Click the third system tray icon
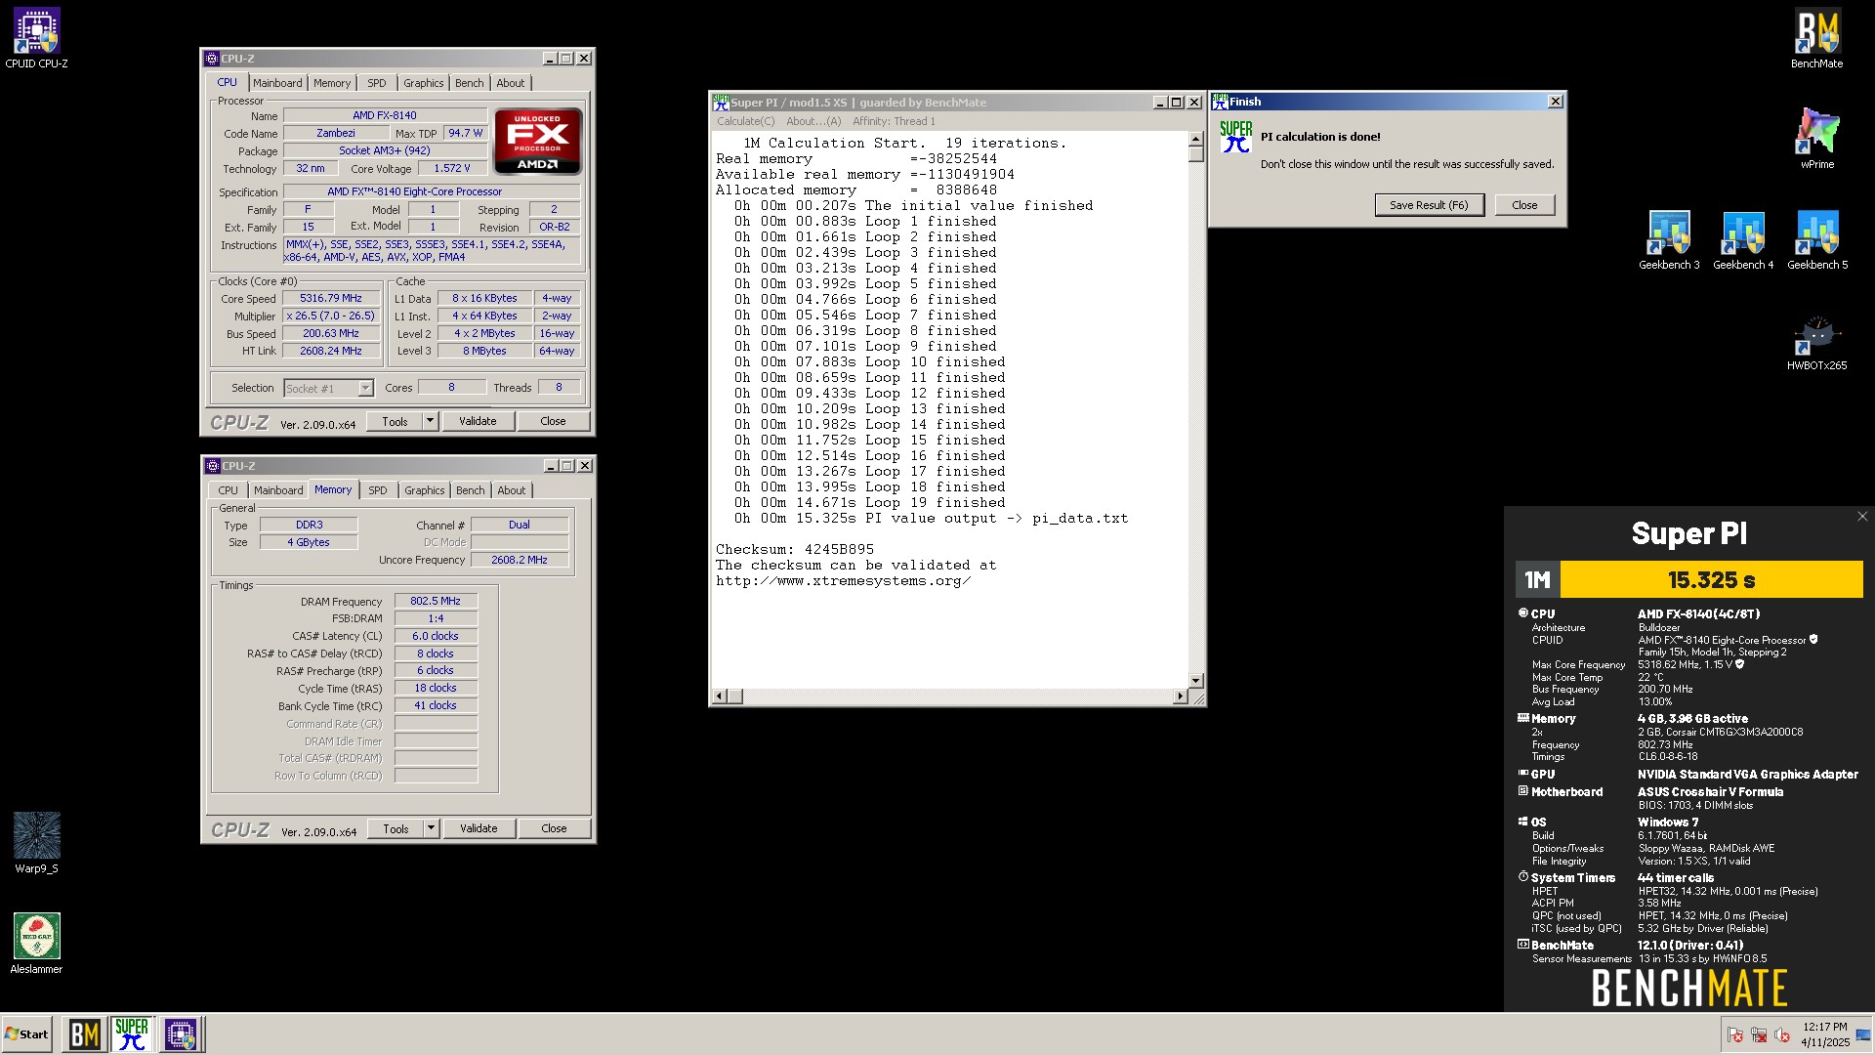1875x1055 pixels. pyautogui.click(x=1782, y=1034)
